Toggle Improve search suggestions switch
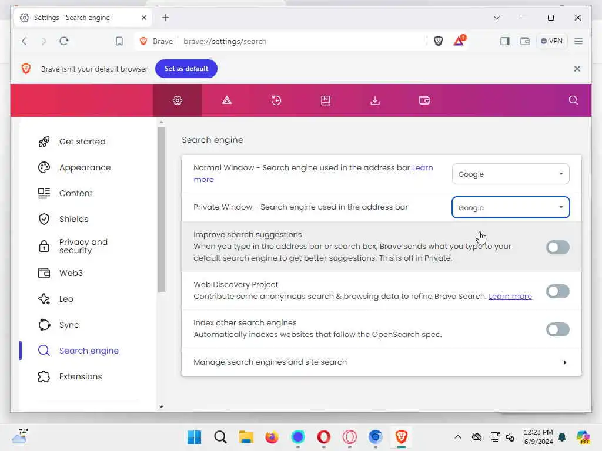602x451 pixels. (x=558, y=247)
